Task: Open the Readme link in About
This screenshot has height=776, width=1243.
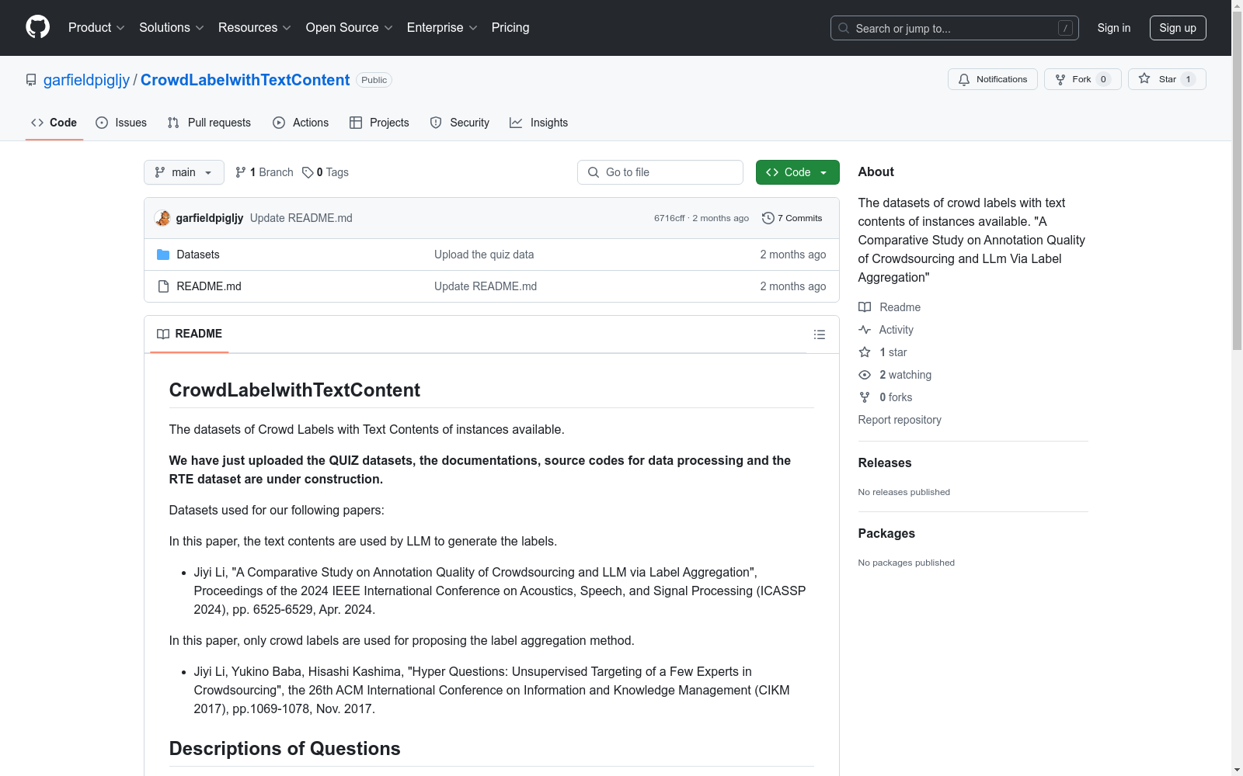Action: point(890,307)
